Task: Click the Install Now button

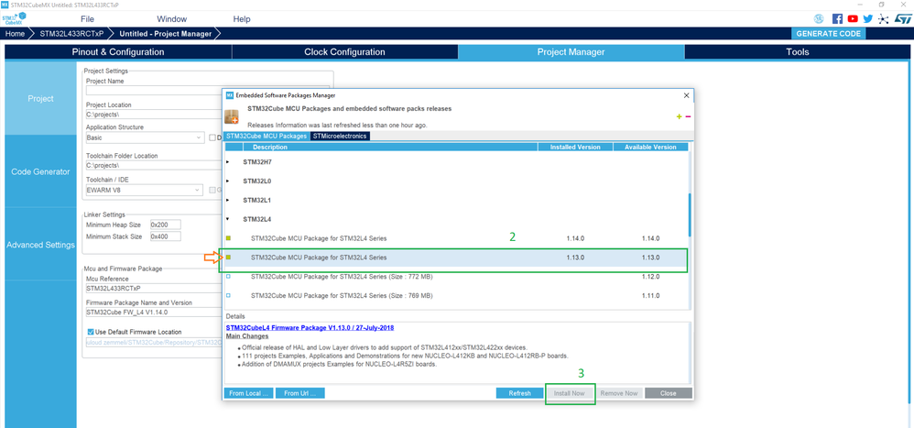Action: click(570, 393)
